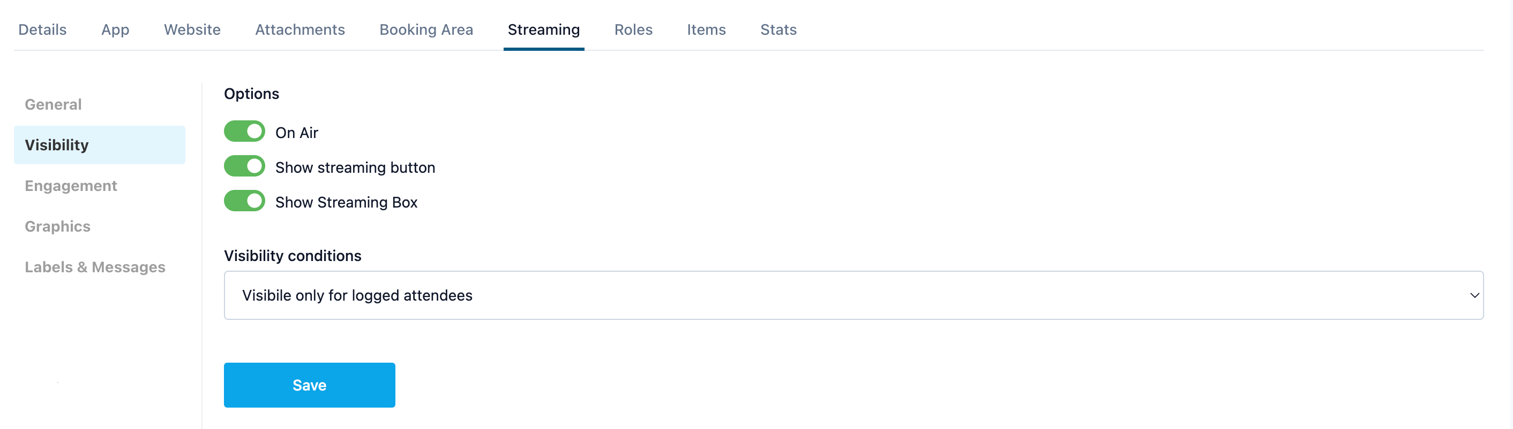Go to the Website tab

click(x=192, y=29)
